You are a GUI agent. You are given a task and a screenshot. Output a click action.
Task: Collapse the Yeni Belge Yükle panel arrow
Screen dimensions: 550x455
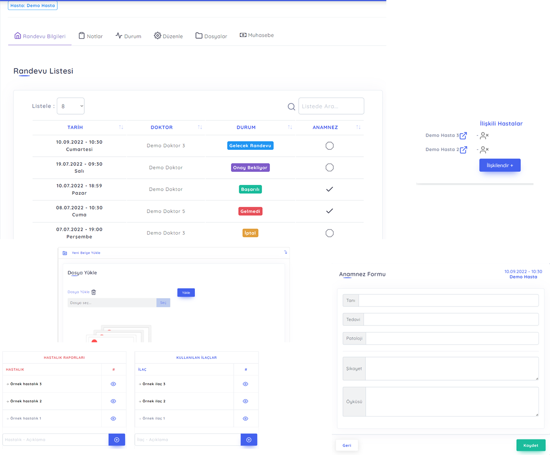[x=285, y=252]
